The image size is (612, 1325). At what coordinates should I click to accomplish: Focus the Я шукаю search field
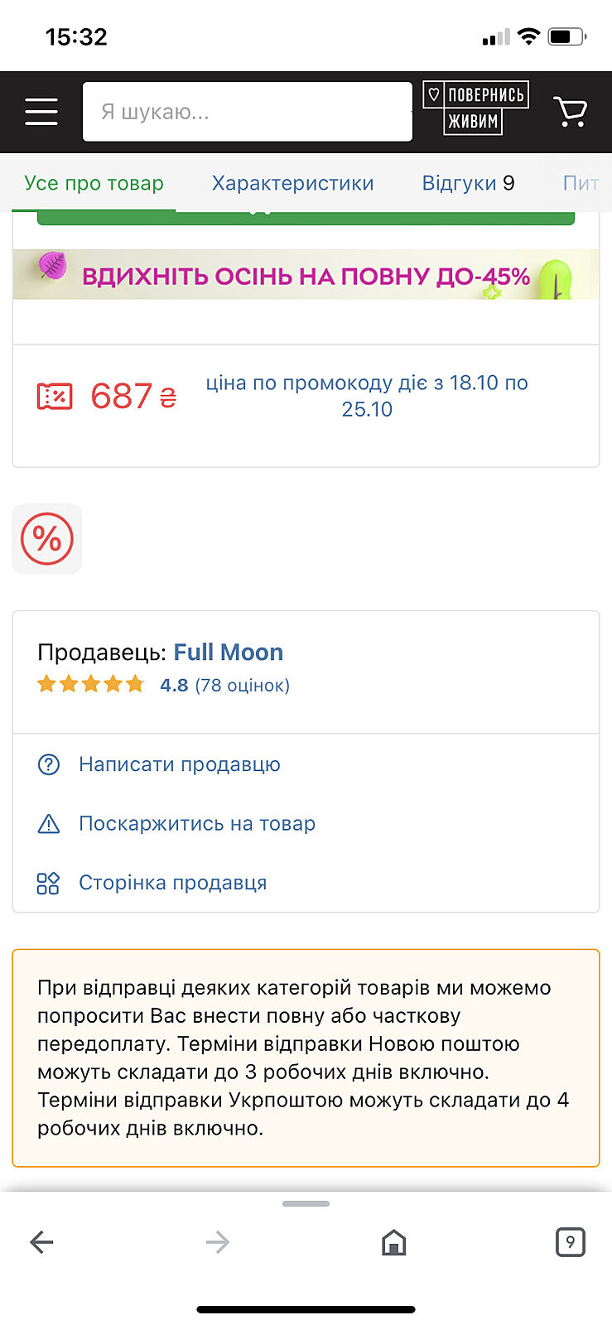pyautogui.click(x=247, y=112)
